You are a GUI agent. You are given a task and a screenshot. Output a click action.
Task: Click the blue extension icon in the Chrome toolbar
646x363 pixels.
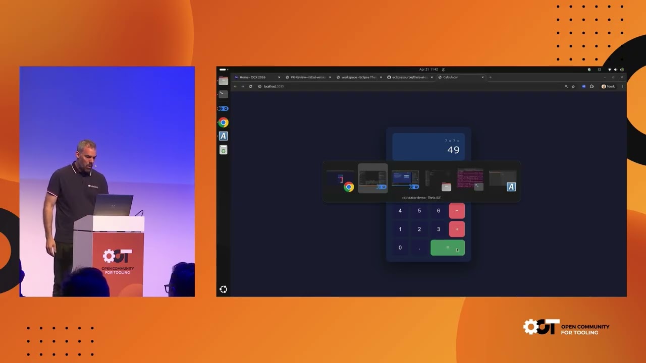click(584, 86)
